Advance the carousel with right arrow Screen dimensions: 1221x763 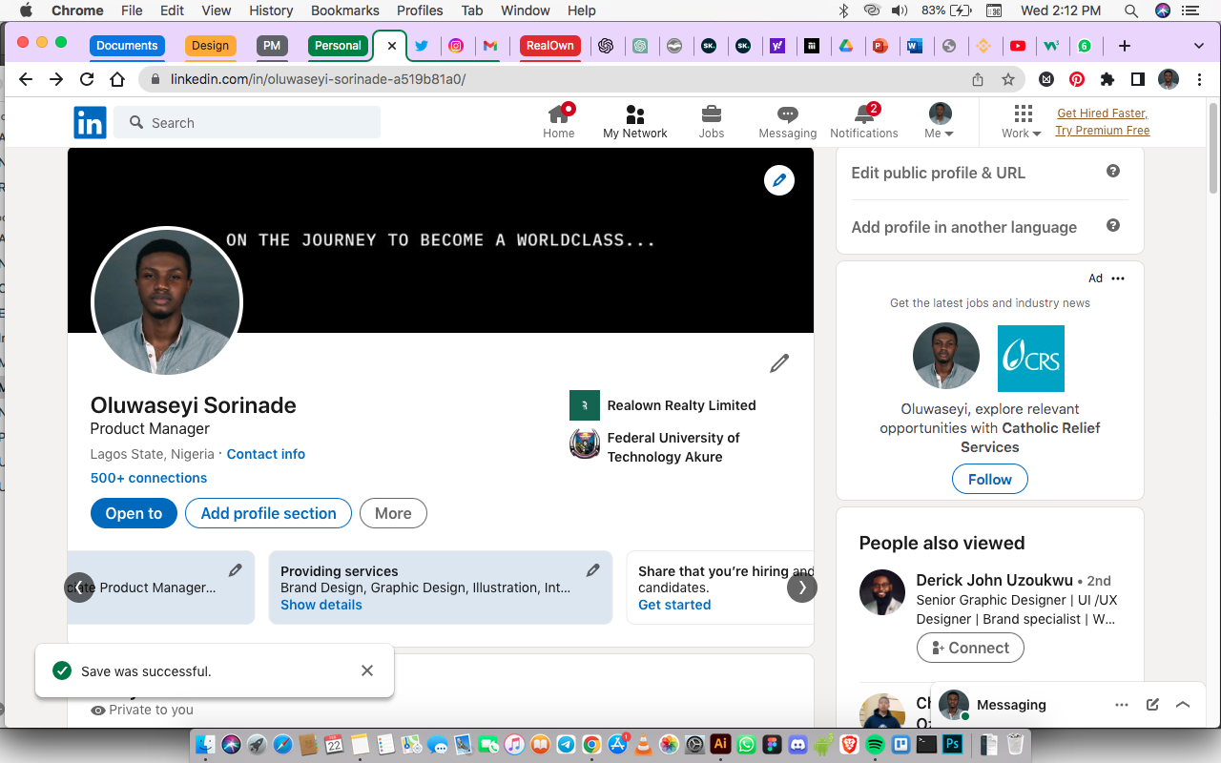(802, 588)
